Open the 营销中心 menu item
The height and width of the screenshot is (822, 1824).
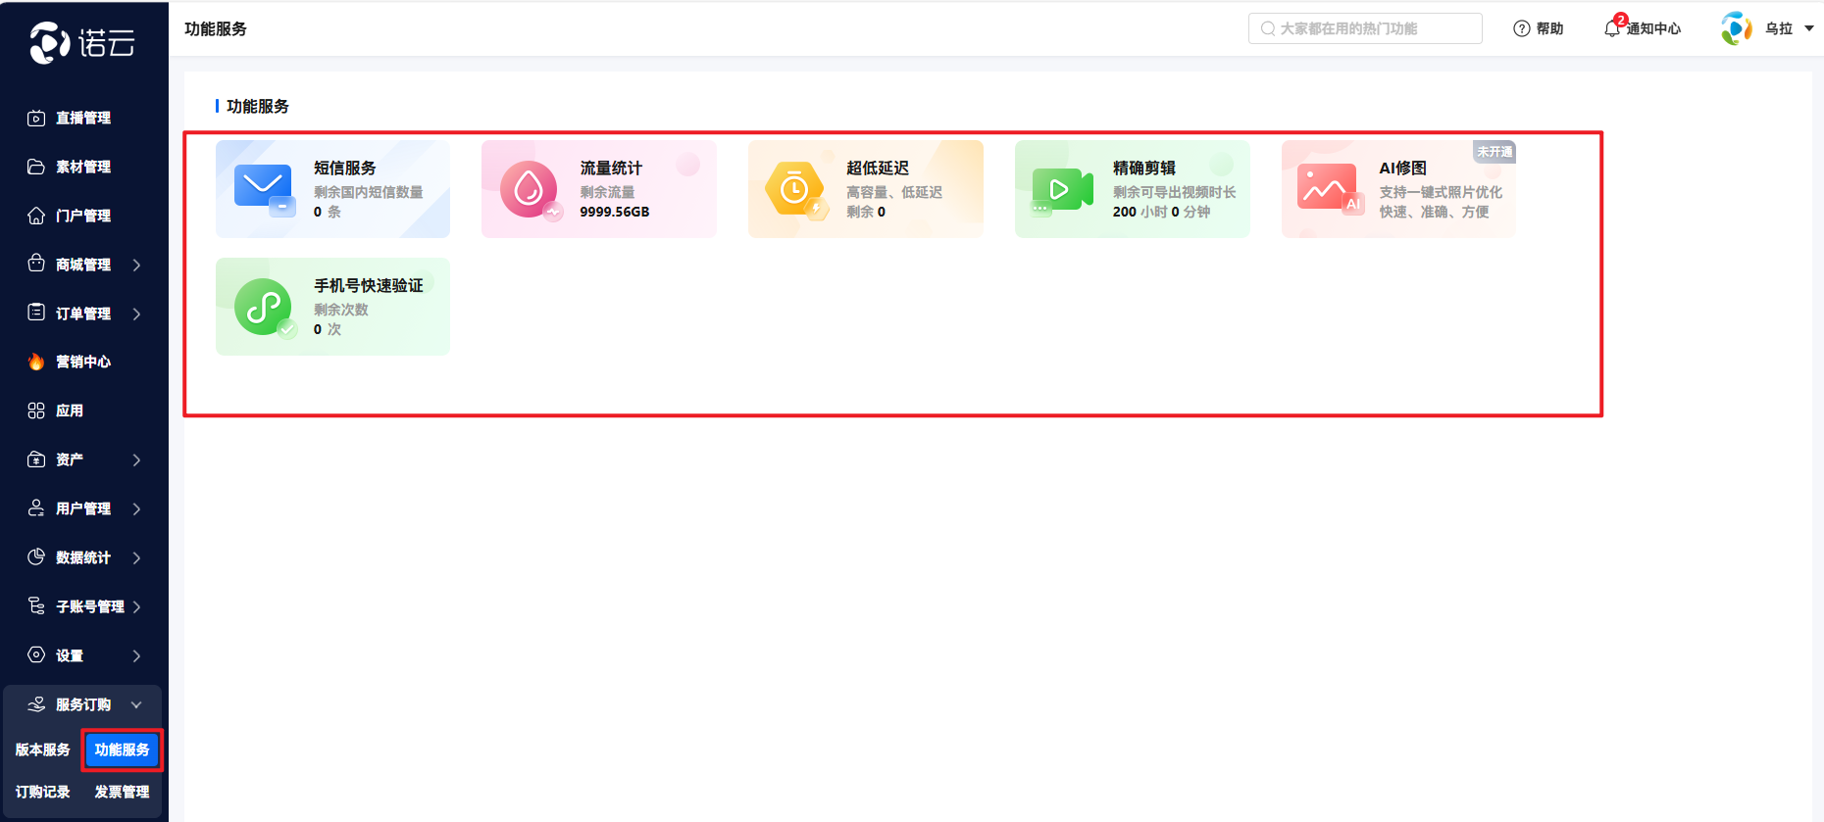pyautogui.click(x=82, y=362)
